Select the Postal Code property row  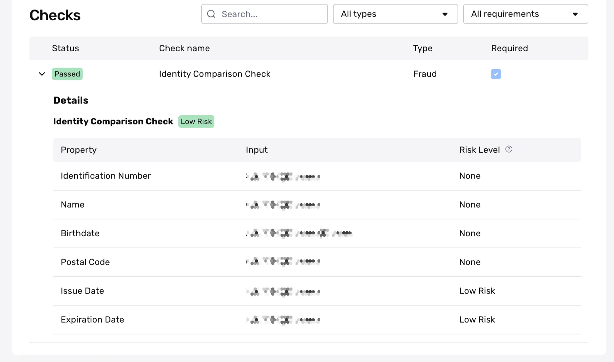(85, 262)
